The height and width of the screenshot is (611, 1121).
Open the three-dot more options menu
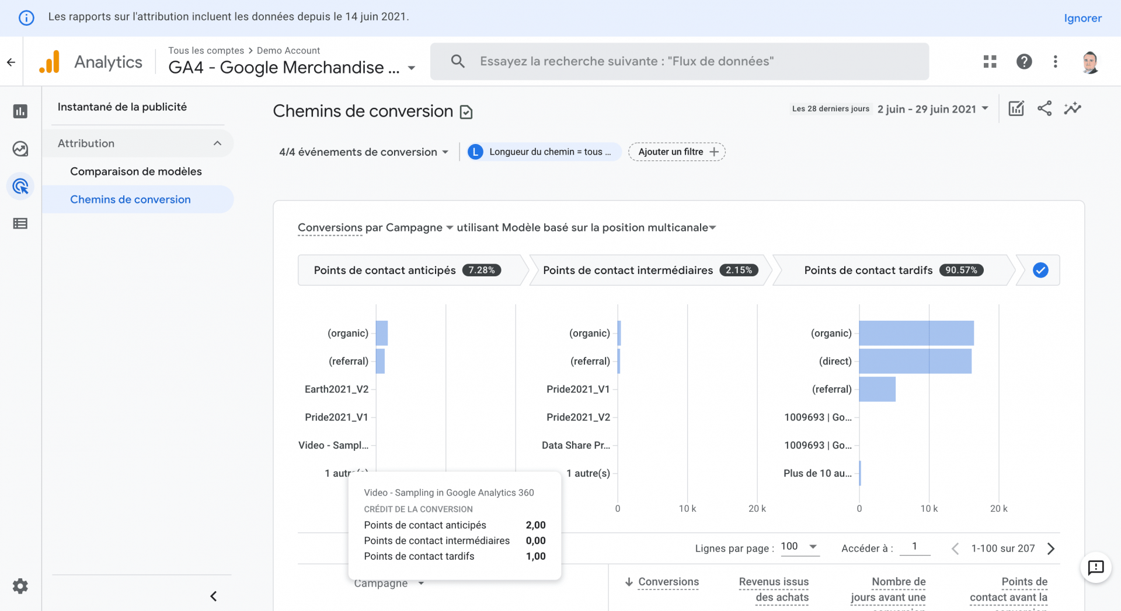(x=1055, y=61)
